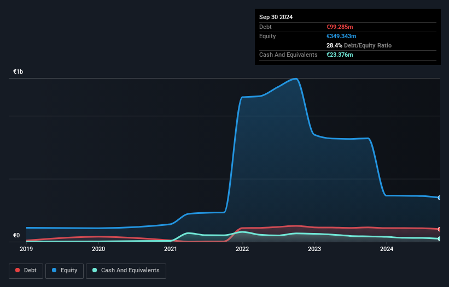Image resolution: width=449 pixels, height=287 pixels.
Task: Click the Sep 30 2024 tooltip date
Action: click(x=276, y=17)
